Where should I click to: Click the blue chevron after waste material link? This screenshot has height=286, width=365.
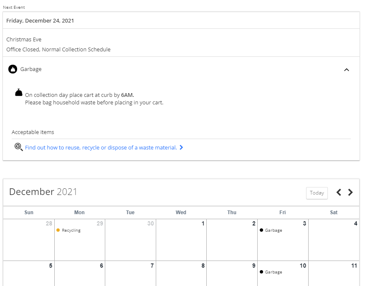(x=181, y=147)
